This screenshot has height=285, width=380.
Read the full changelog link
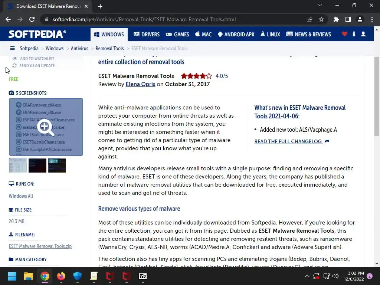292,141
